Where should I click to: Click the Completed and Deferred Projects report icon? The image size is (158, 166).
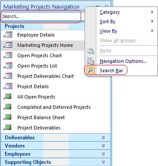point(8,107)
